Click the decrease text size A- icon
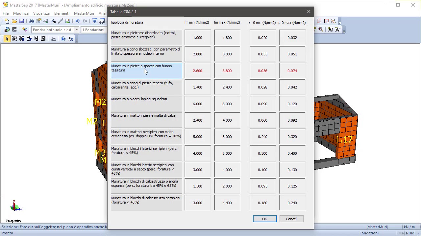Viewport: 421px width, 236px height. tap(338, 29)
